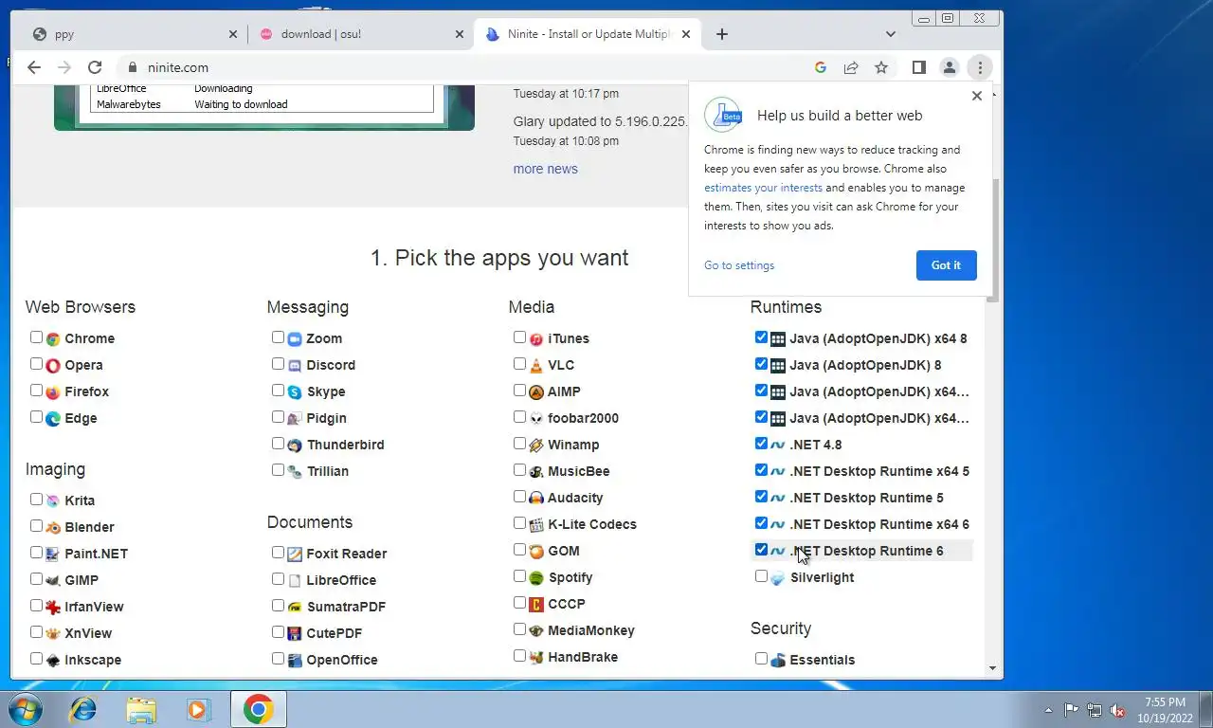Click the Chrome app icon in Web Browsers

(53, 338)
